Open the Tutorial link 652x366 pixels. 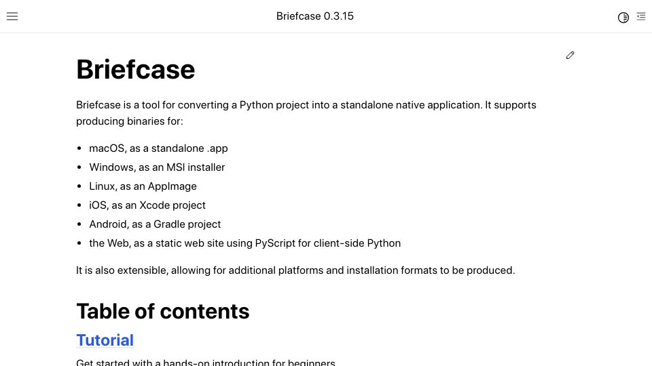pyautogui.click(x=105, y=340)
